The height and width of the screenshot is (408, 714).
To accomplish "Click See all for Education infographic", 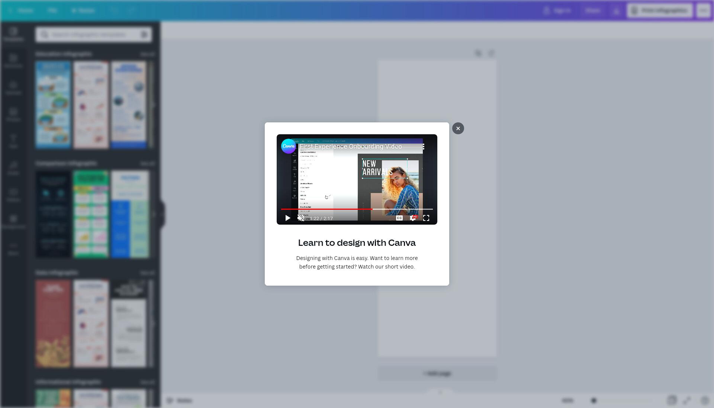I will 147,54.
